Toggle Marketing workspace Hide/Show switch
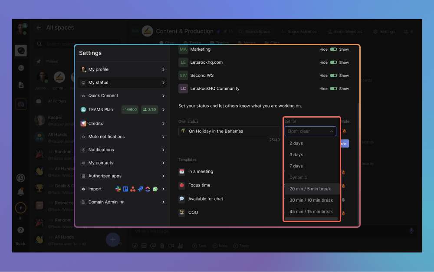Screen dimensions: 434x272 coord(333,49)
